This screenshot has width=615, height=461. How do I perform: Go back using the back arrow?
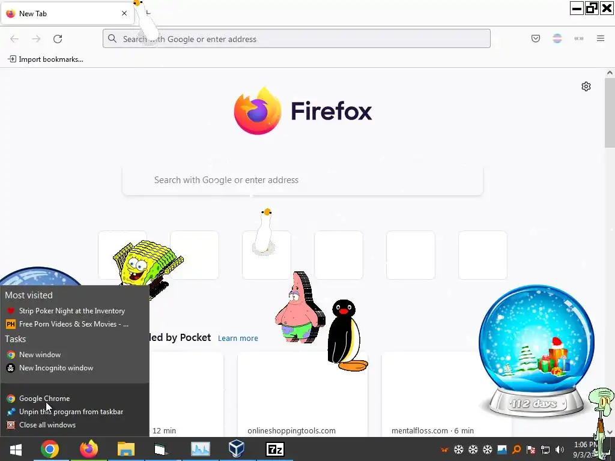click(14, 39)
